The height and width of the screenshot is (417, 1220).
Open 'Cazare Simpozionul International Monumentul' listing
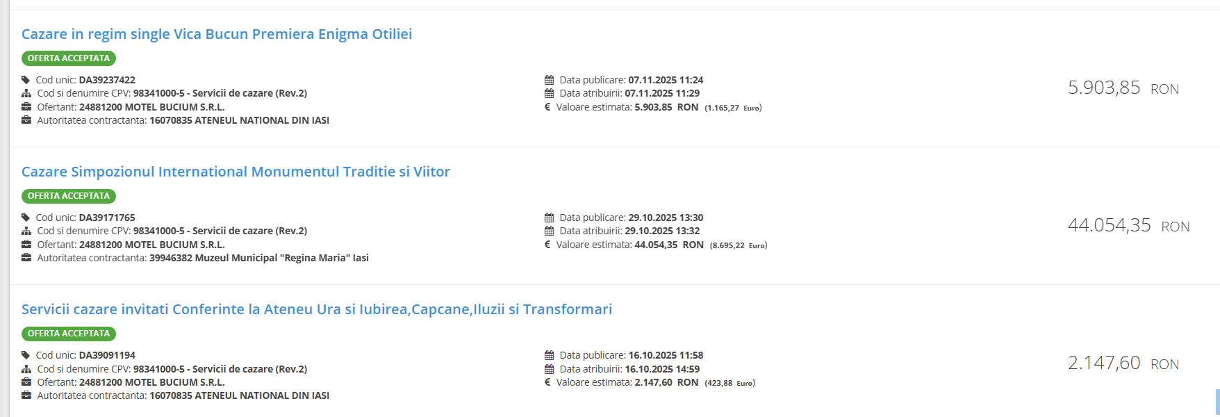click(x=236, y=172)
